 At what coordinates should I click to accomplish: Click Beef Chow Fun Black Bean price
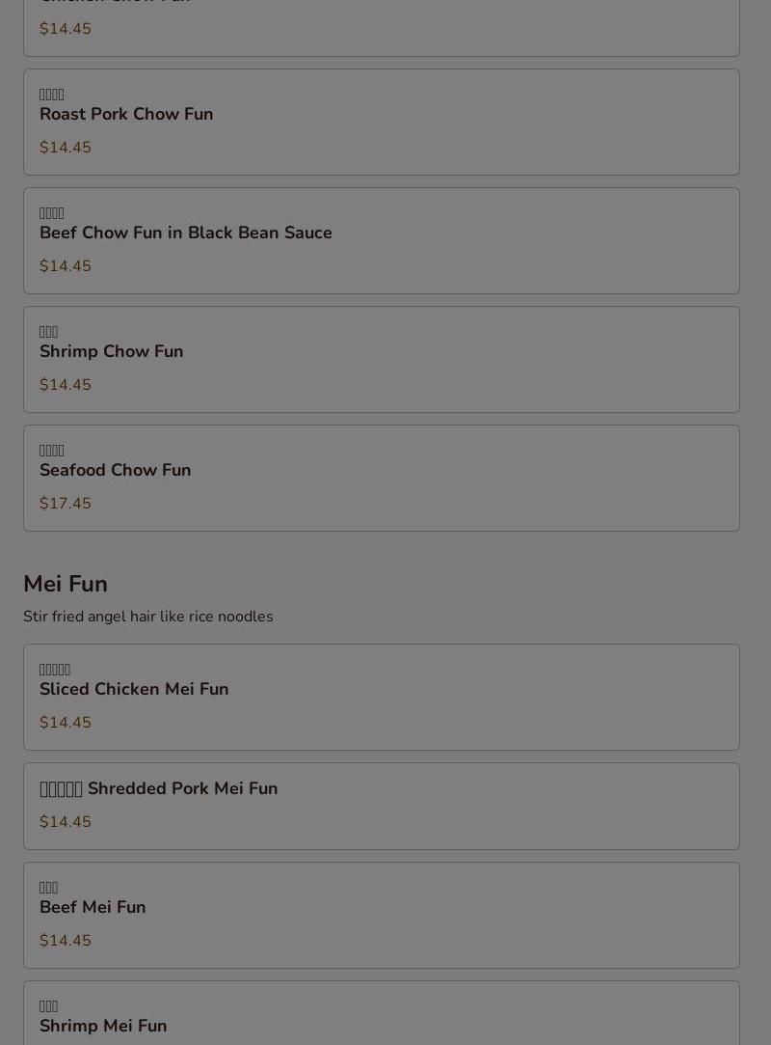tap(66, 266)
